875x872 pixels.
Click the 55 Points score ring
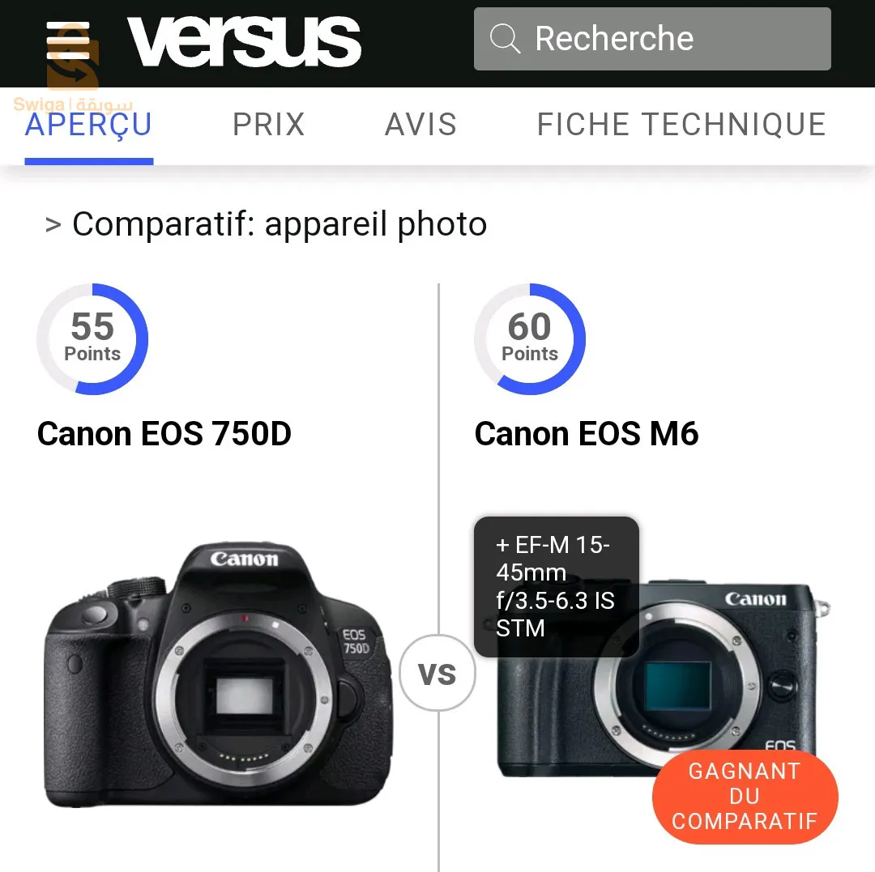point(92,339)
